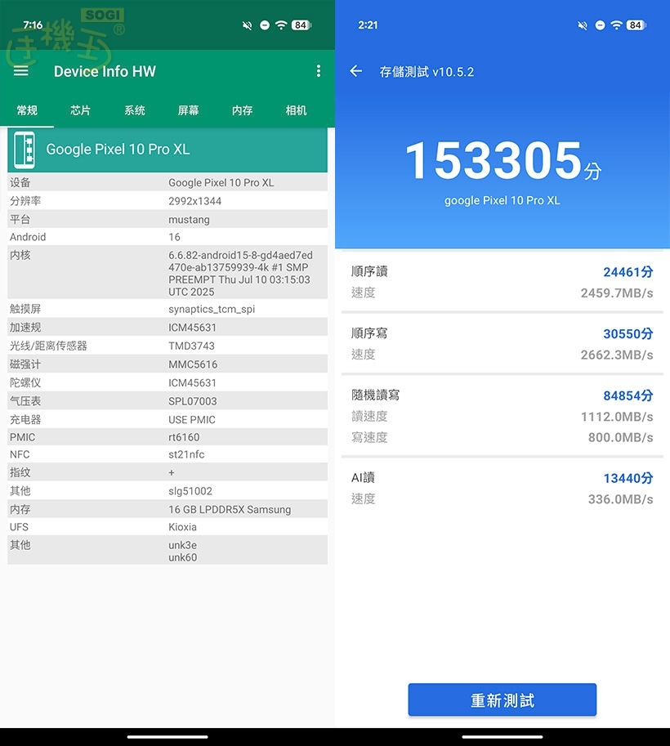The height and width of the screenshot is (746, 670).
Task: Switch to the 屏幕 tab
Action: click(x=189, y=110)
